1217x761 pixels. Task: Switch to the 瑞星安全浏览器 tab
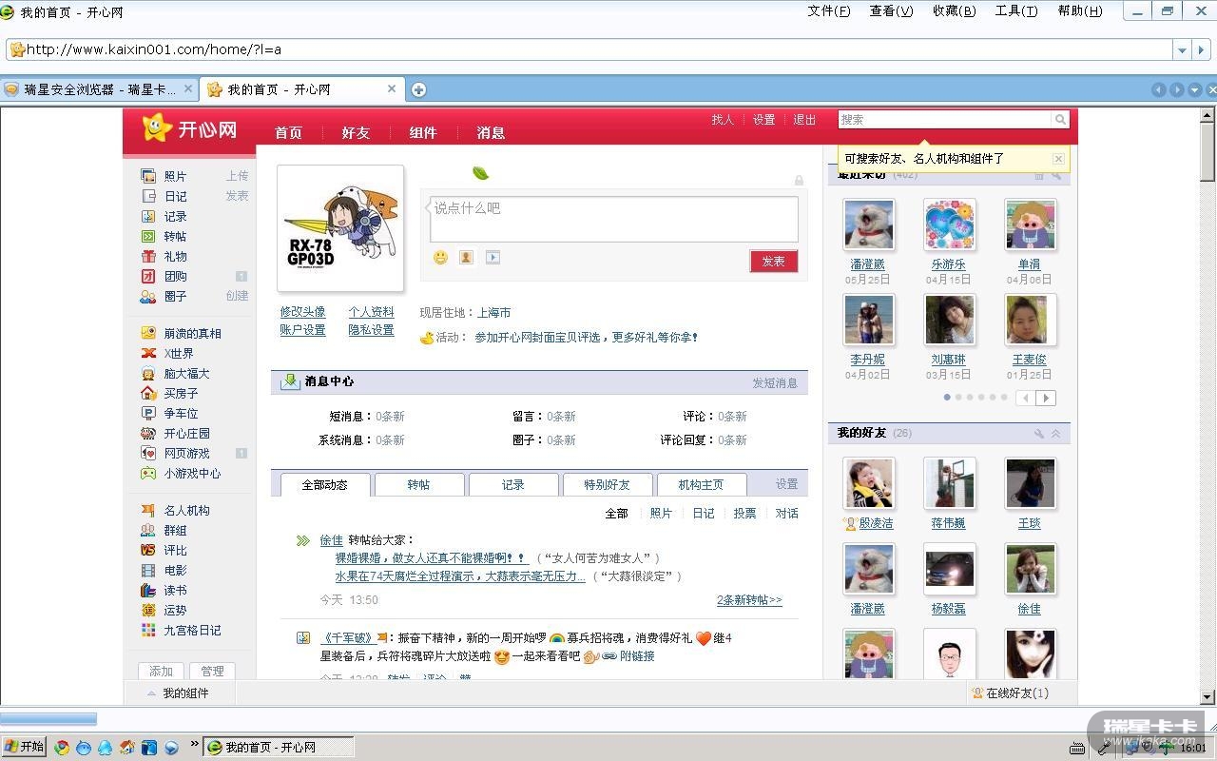[x=99, y=89]
